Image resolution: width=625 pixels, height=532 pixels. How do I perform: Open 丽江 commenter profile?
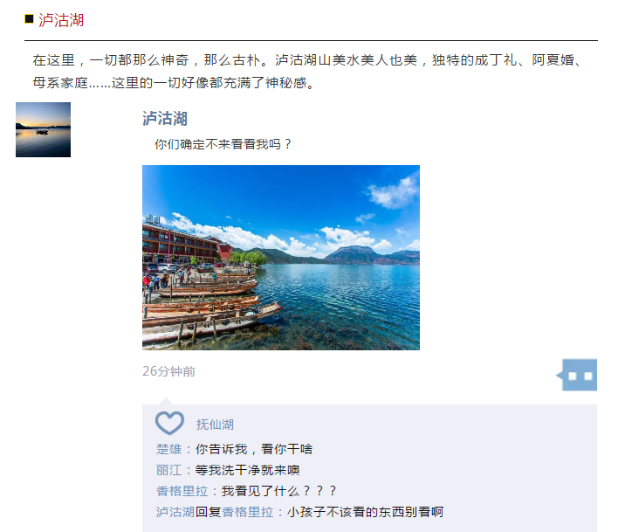tap(169, 470)
